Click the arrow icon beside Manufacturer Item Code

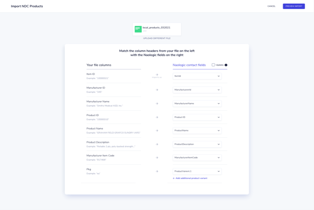click(157, 158)
